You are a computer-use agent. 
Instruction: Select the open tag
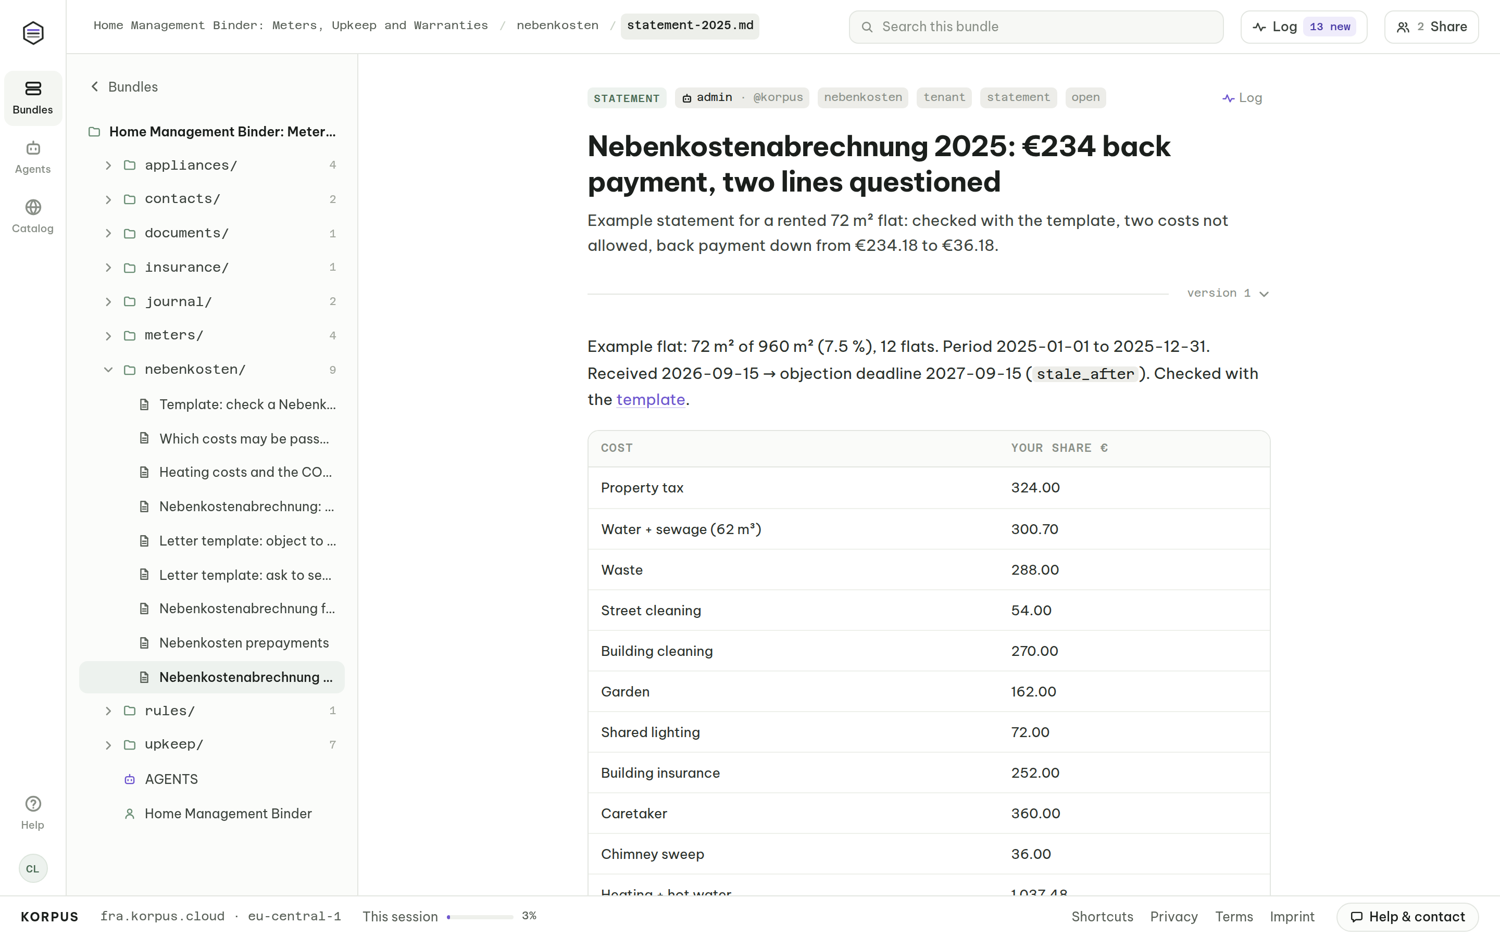click(x=1085, y=98)
